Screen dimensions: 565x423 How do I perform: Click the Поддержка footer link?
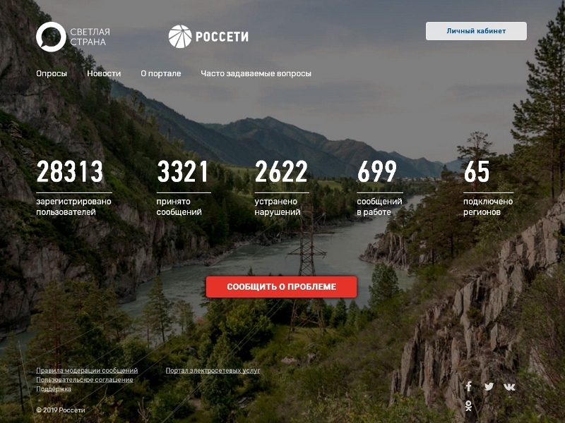click(x=54, y=389)
